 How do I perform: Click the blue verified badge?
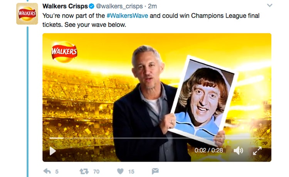click(x=92, y=6)
